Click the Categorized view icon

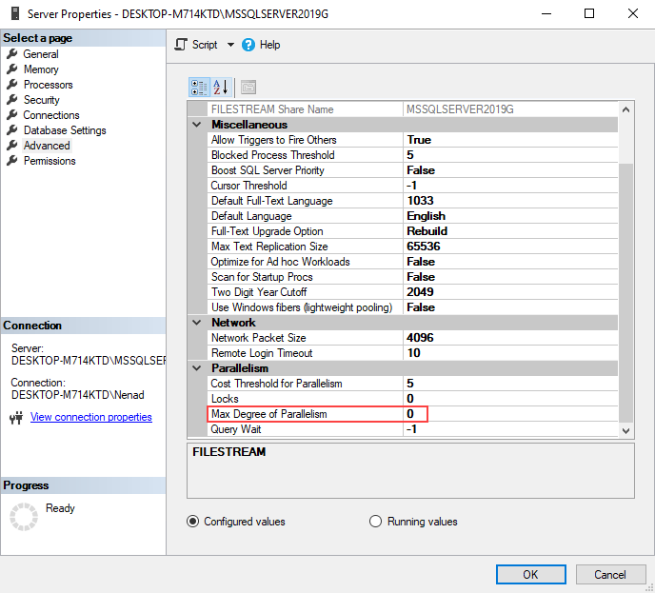[199, 88]
